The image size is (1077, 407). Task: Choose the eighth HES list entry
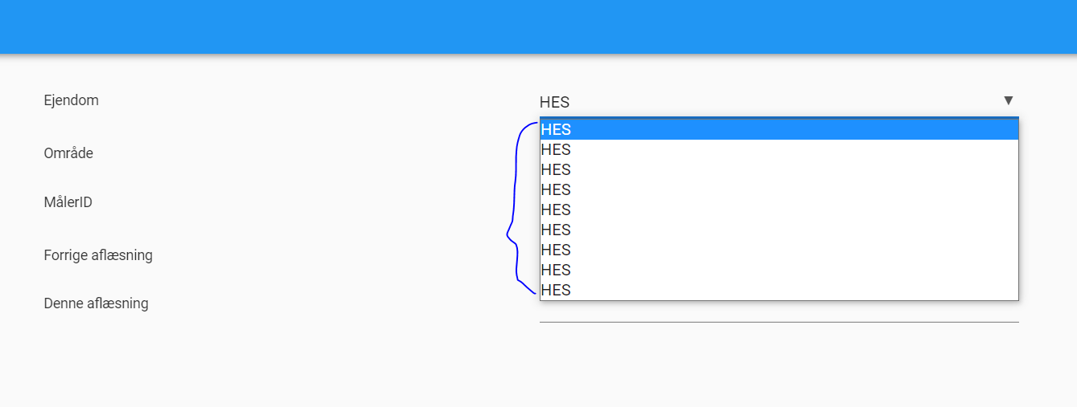pos(779,270)
